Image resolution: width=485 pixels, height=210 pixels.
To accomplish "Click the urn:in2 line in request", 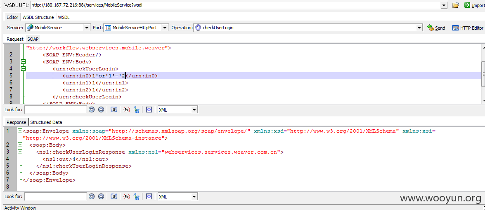I will [x=95, y=90].
